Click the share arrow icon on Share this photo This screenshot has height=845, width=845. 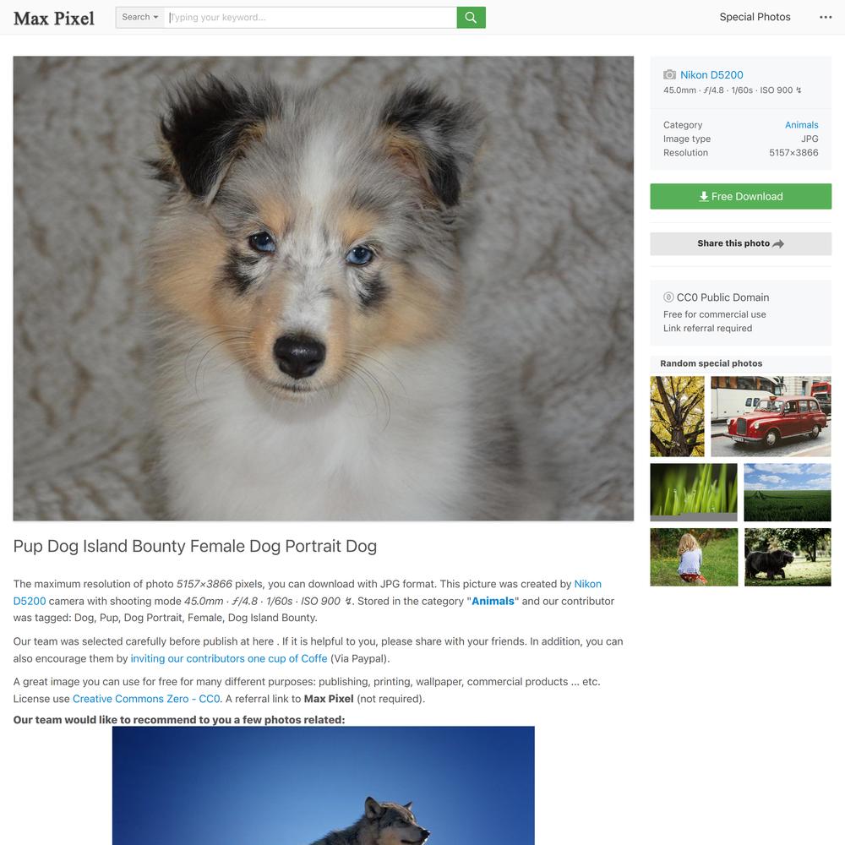point(777,243)
